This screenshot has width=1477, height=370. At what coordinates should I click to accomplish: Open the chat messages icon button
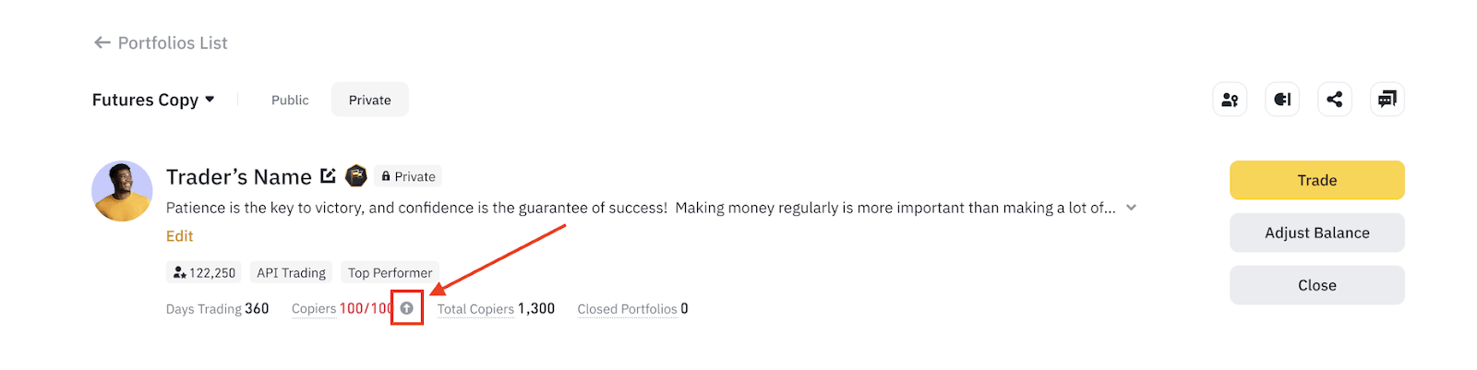click(1387, 100)
